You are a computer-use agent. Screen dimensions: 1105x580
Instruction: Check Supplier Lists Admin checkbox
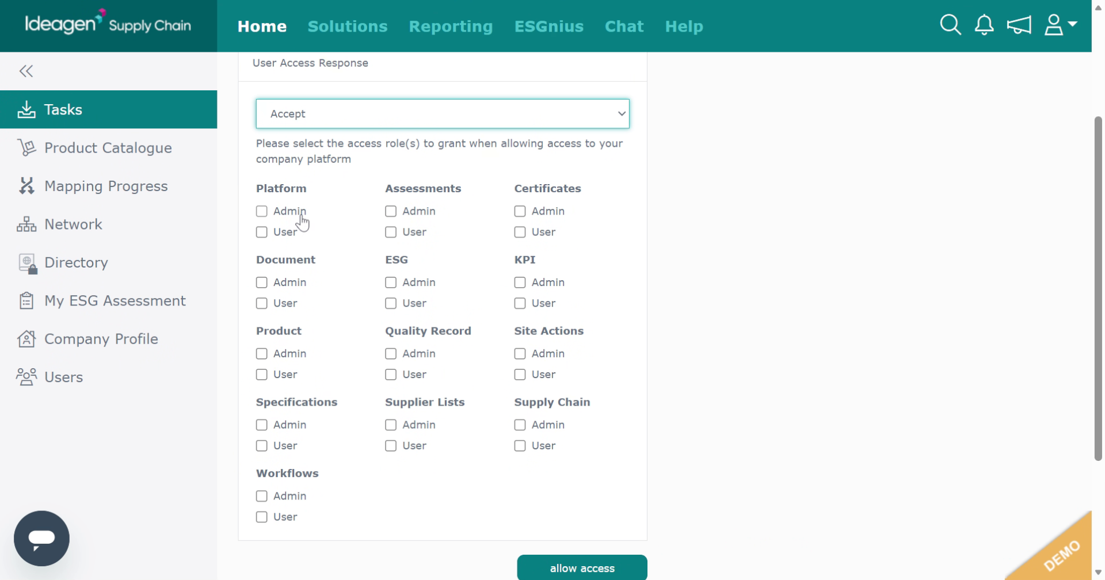tap(391, 425)
